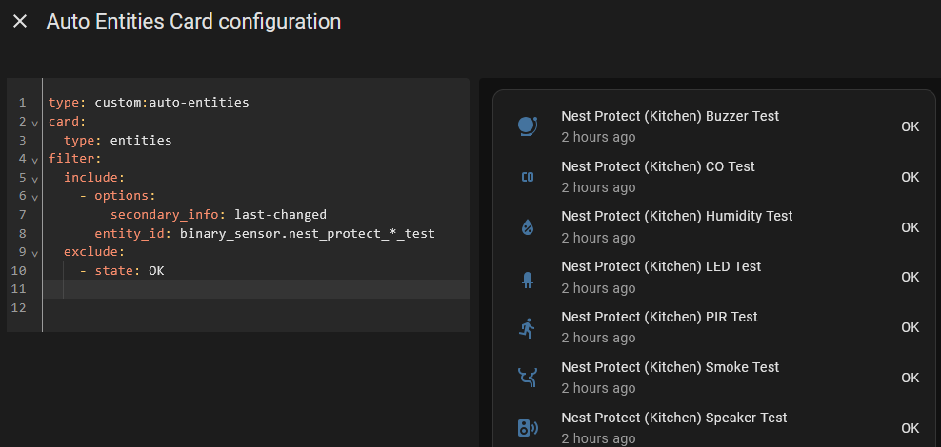Screen dimensions: 941x447
Task: Click the LED Test icon
Action: (528, 278)
